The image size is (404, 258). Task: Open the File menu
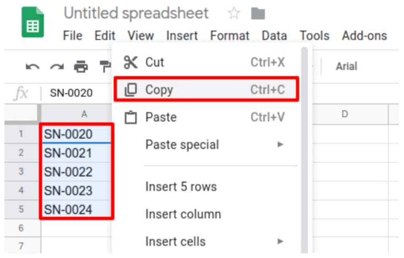(x=73, y=36)
